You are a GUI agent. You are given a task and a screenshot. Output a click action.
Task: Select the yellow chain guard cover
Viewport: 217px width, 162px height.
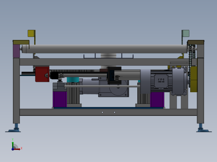coord(194,79)
